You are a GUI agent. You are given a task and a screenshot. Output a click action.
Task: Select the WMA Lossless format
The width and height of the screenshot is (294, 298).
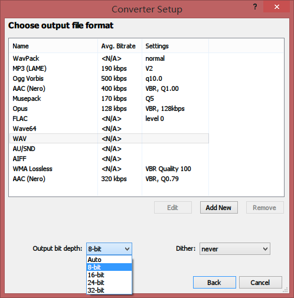point(109,169)
